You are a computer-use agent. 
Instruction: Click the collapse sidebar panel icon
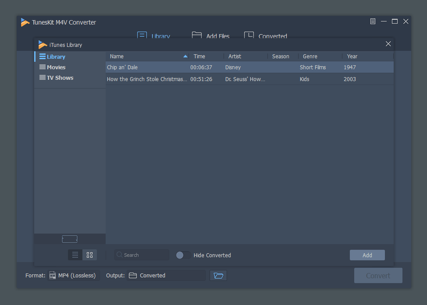click(x=70, y=239)
